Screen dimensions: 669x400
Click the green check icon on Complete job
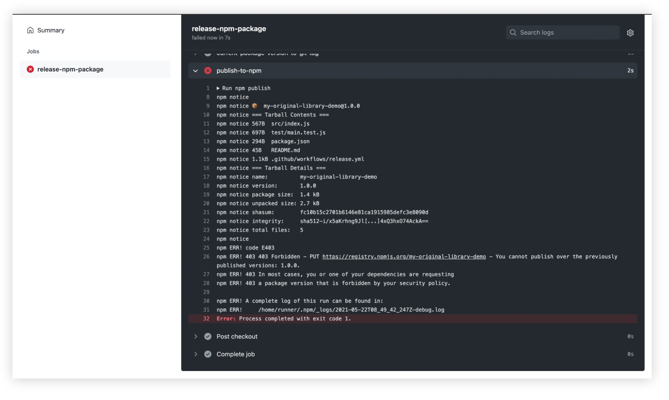207,354
